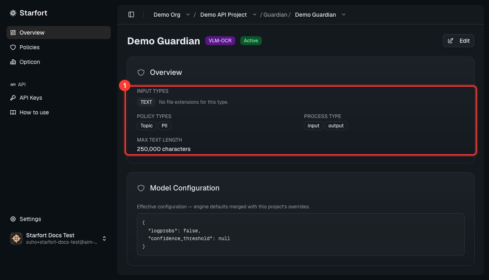Click the TEXT input type tag
Viewport: 489px width, 280px height.
(146, 102)
